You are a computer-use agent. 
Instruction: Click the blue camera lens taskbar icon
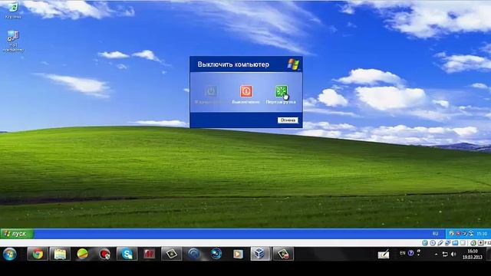[x=216, y=254]
